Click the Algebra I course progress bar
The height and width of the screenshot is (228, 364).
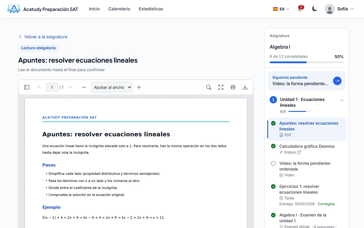[307, 62]
